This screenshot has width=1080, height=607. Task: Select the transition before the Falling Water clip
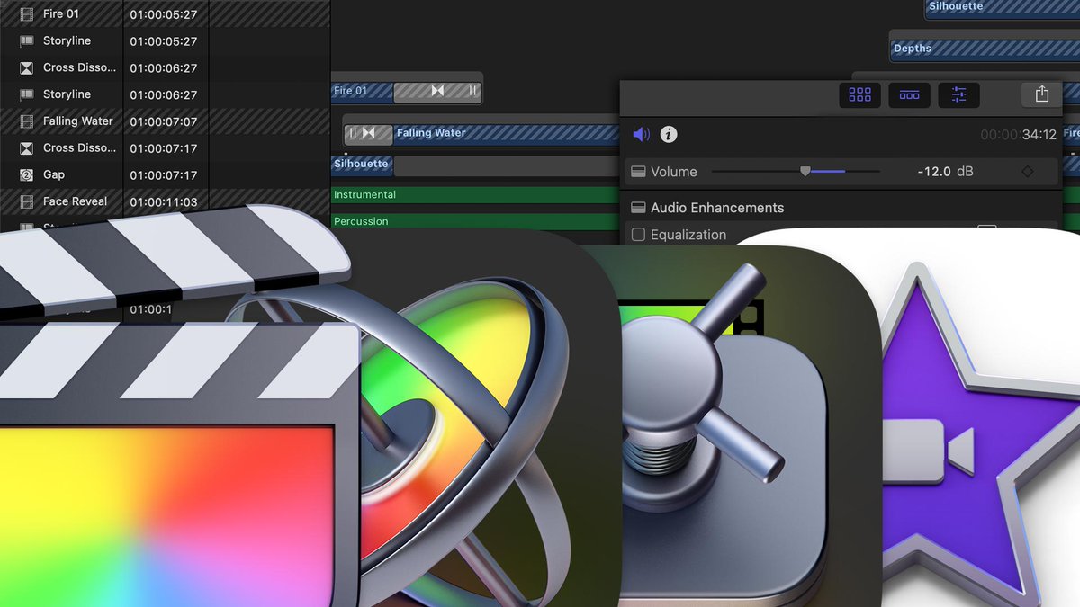[x=369, y=133]
